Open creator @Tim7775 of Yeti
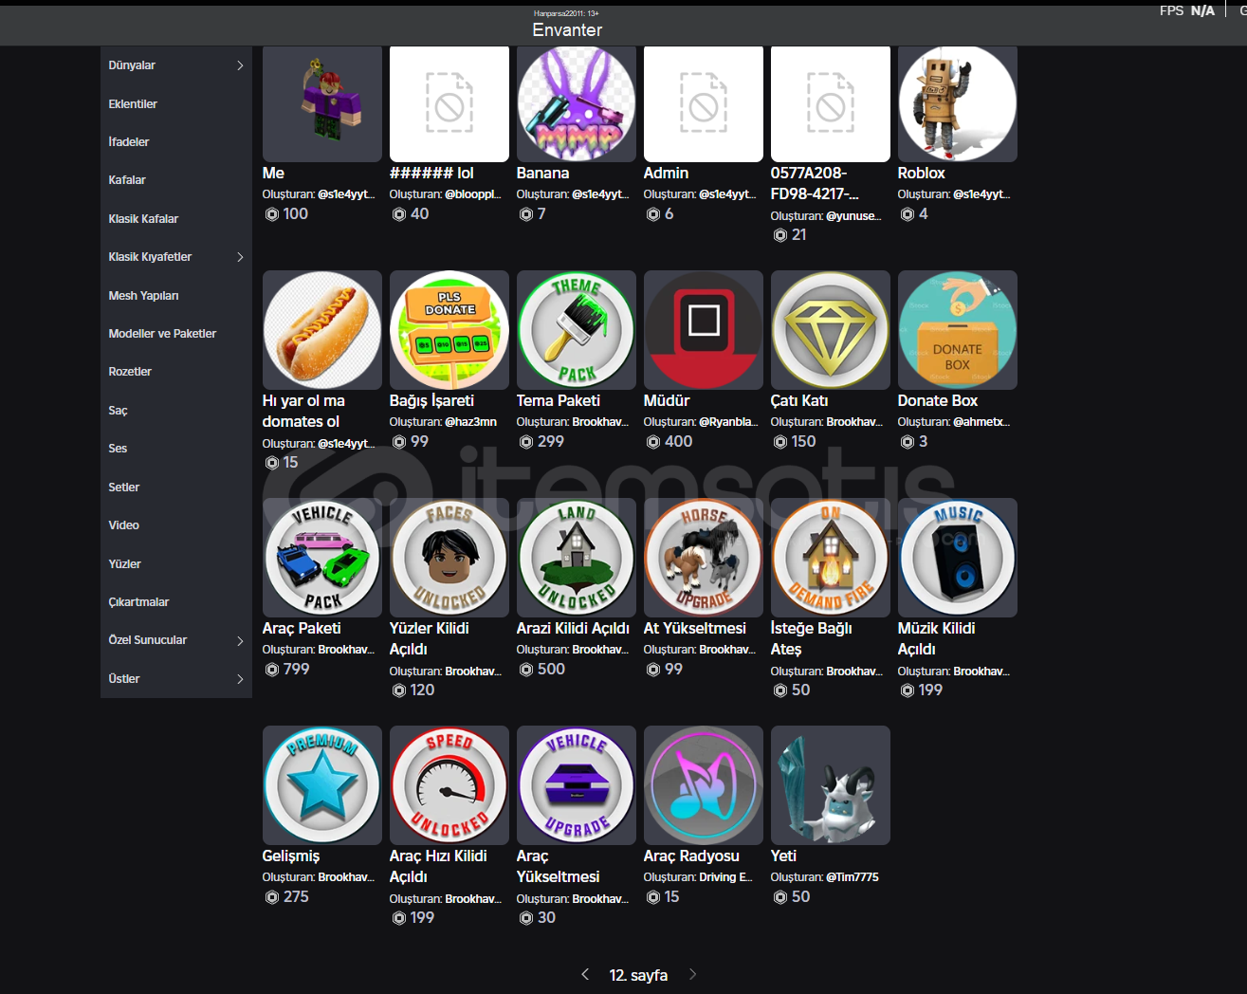1247x994 pixels. tap(853, 877)
